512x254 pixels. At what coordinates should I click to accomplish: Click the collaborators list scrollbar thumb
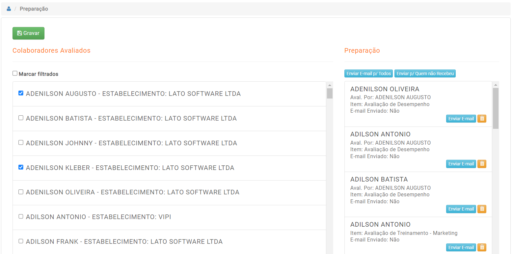pyautogui.click(x=330, y=93)
